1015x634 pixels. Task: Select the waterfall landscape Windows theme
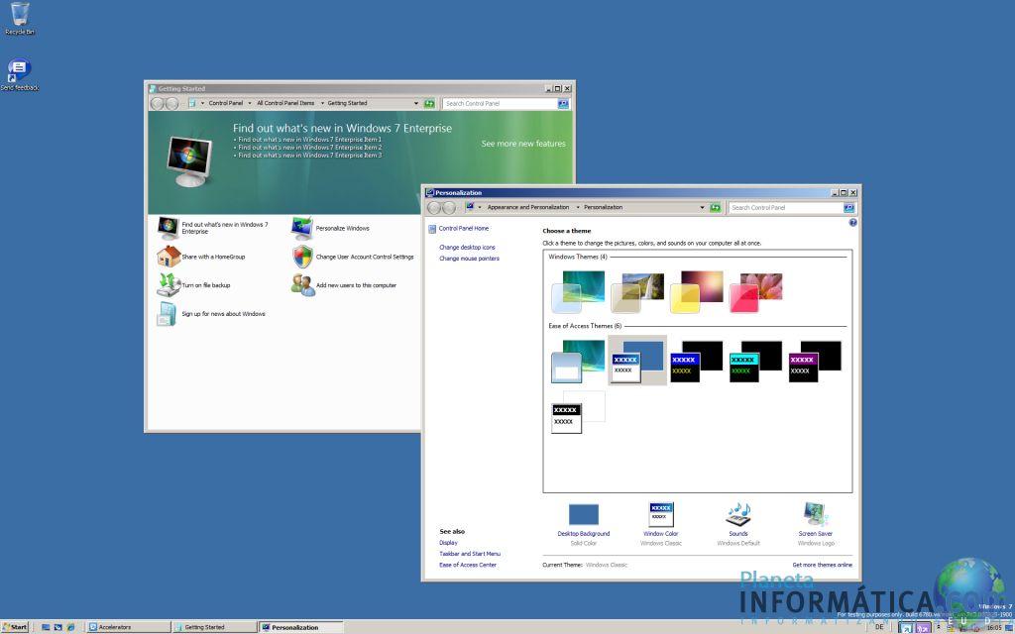[x=637, y=292]
